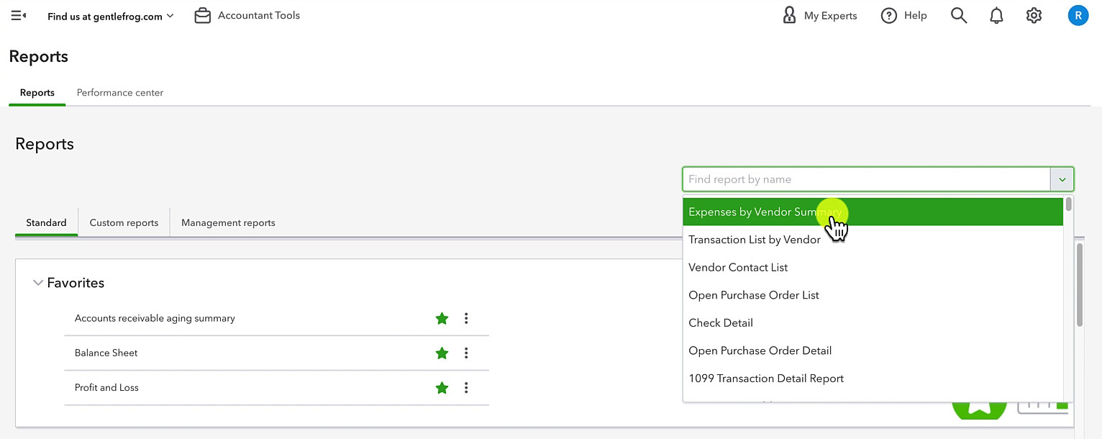
Task: Open My Experts
Action: point(819,15)
